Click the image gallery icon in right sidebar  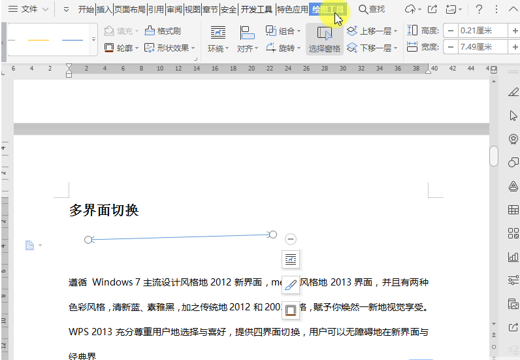513,304
